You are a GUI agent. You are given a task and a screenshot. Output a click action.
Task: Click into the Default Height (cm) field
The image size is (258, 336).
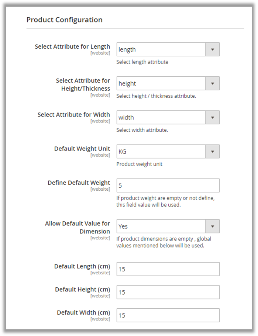(168, 292)
